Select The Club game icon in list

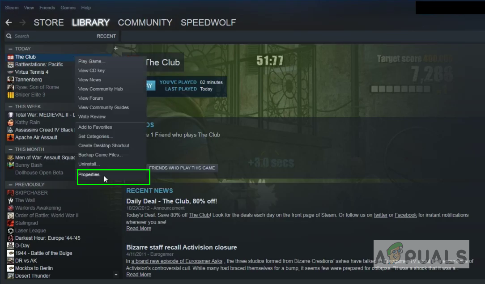click(x=11, y=57)
